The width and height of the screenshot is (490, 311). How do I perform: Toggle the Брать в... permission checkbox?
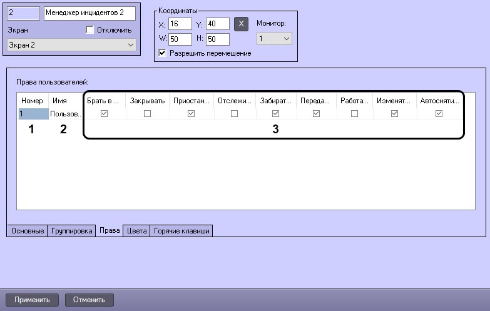coord(104,113)
